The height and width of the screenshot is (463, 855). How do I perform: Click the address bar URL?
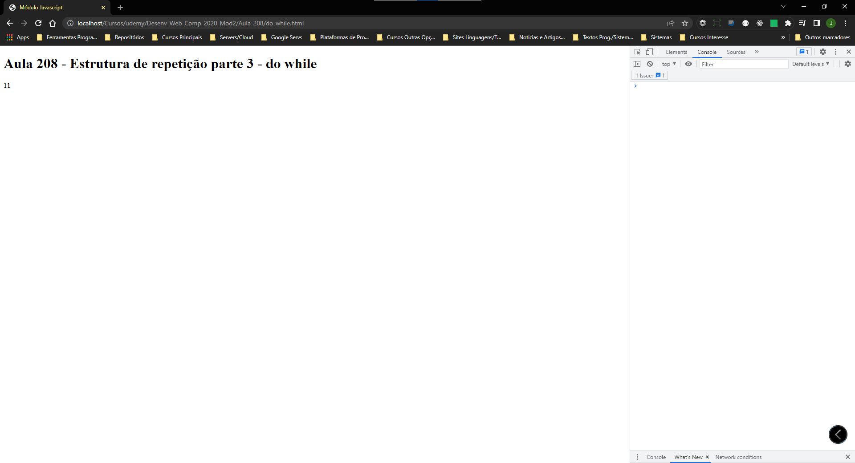[191, 23]
